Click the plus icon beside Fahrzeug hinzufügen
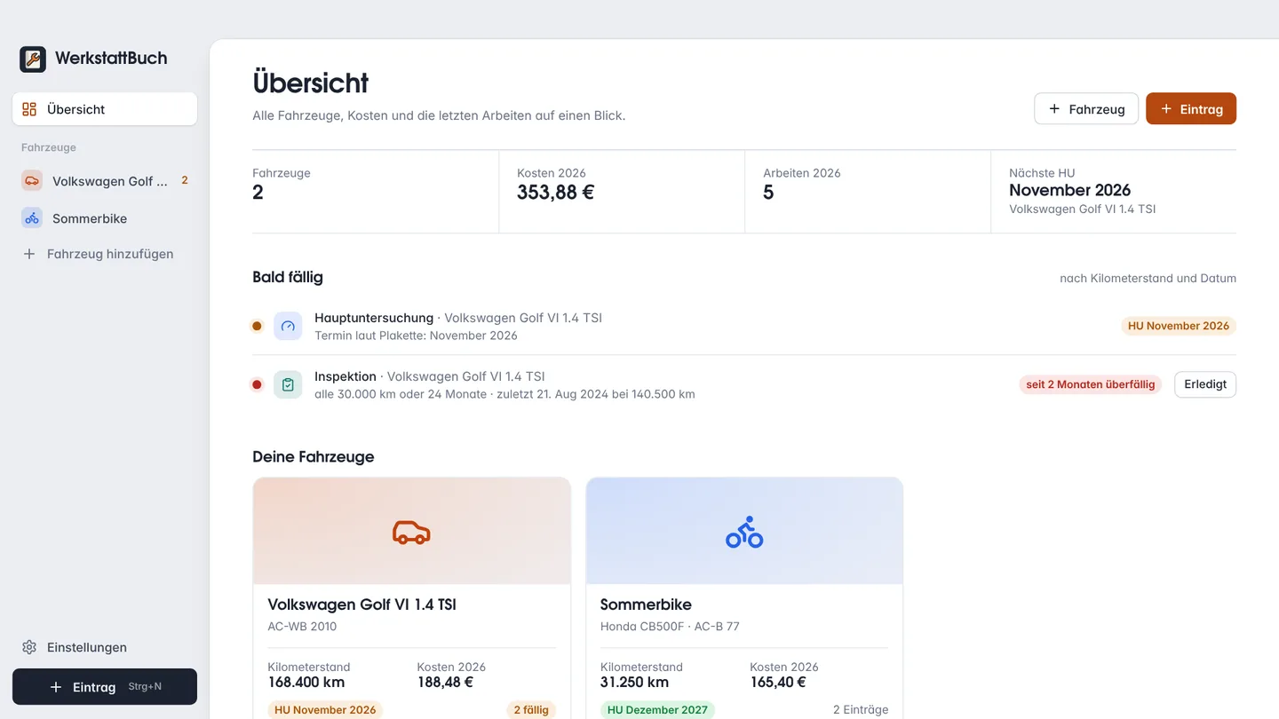Image resolution: width=1279 pixels, height=719 pixels. tap(29, 254)
